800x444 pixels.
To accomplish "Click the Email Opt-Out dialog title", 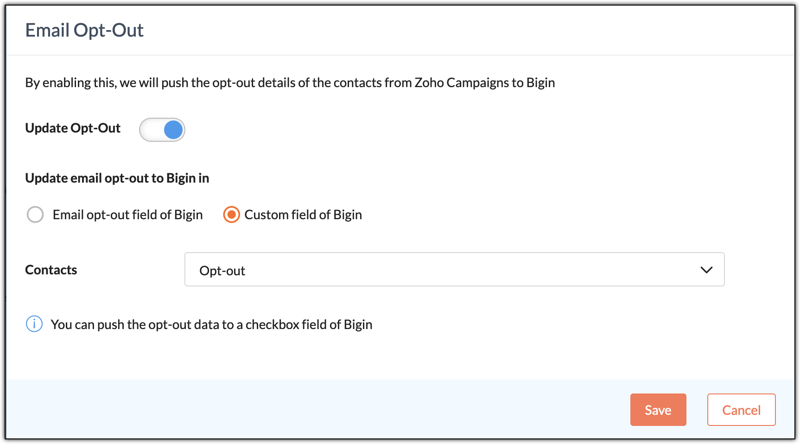I will 84,30.
